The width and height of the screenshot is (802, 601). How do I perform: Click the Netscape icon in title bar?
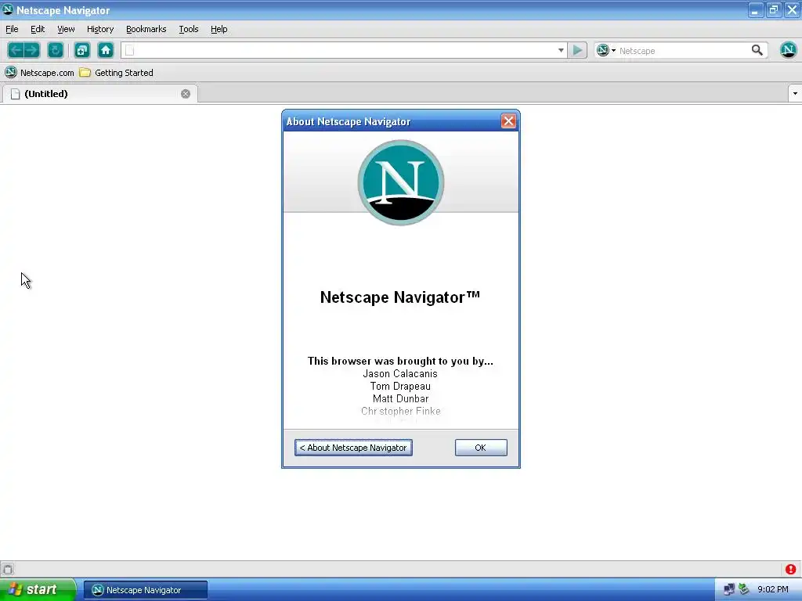[x=8, y=9]
